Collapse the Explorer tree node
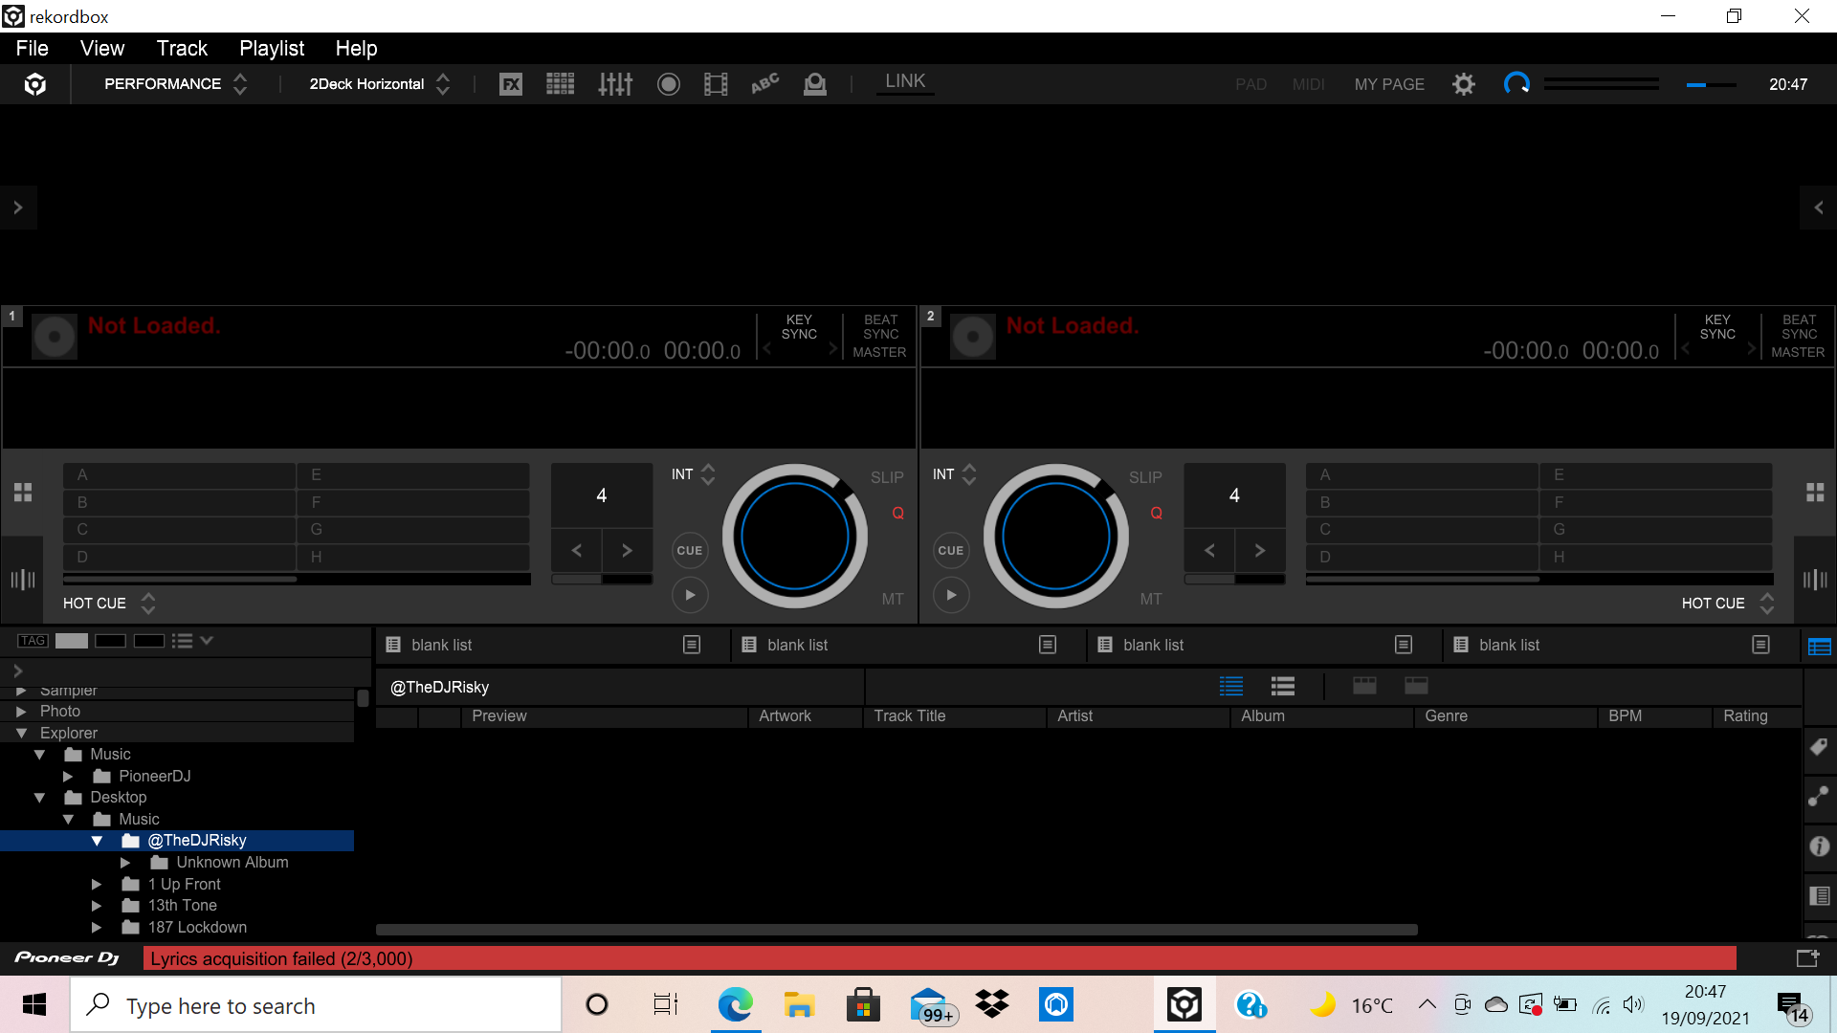Viewport: 1837px width, 1033px height. 21,734
